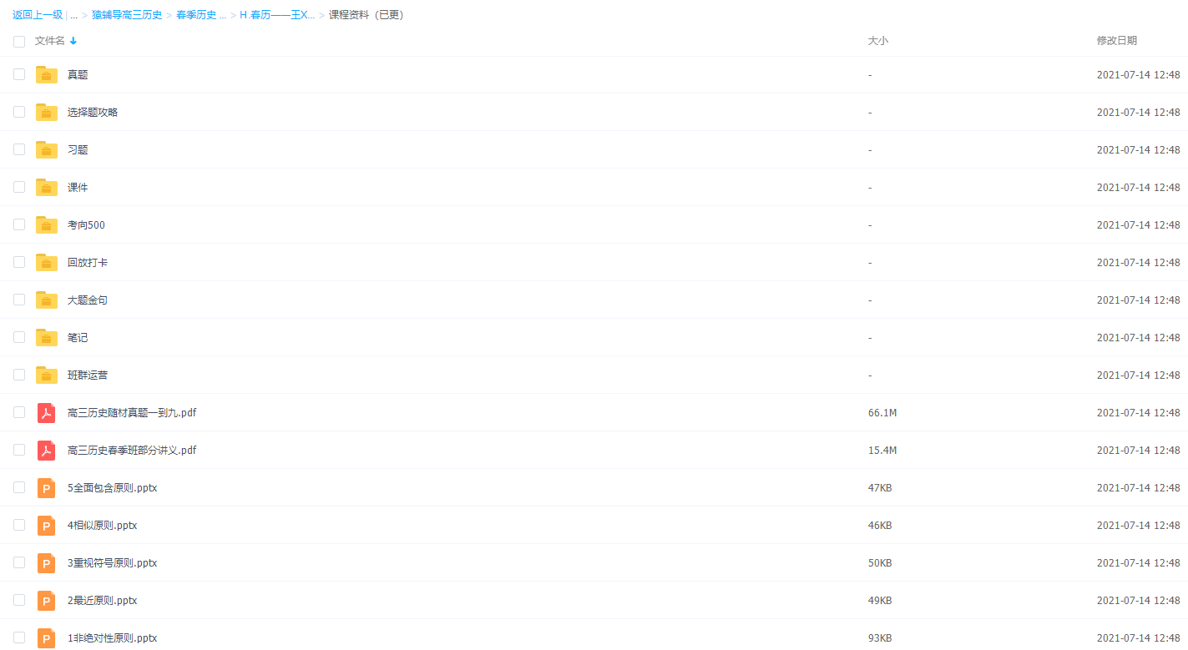Sort by 文件名 using the arrow
The width and height of the screenshot is (1188, 650).
(73, 41)
